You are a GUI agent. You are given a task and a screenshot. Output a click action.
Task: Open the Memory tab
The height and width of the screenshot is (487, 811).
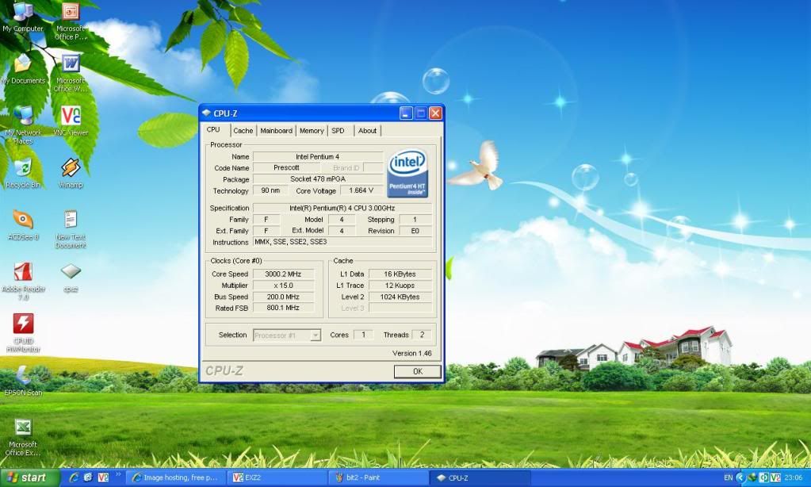coord(312,131)
